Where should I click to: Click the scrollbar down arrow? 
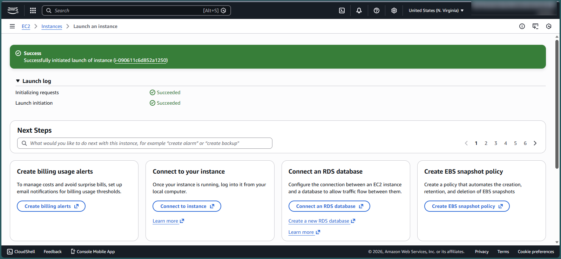557,242
